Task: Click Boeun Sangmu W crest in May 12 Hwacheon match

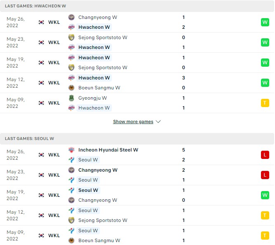Action: (71, 88)
